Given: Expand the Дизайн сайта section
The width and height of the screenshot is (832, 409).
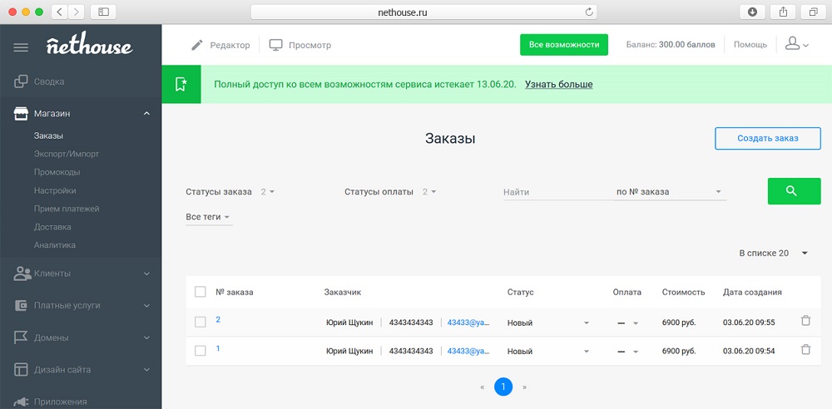Looking at the screenshot, I should coord(147,370).
